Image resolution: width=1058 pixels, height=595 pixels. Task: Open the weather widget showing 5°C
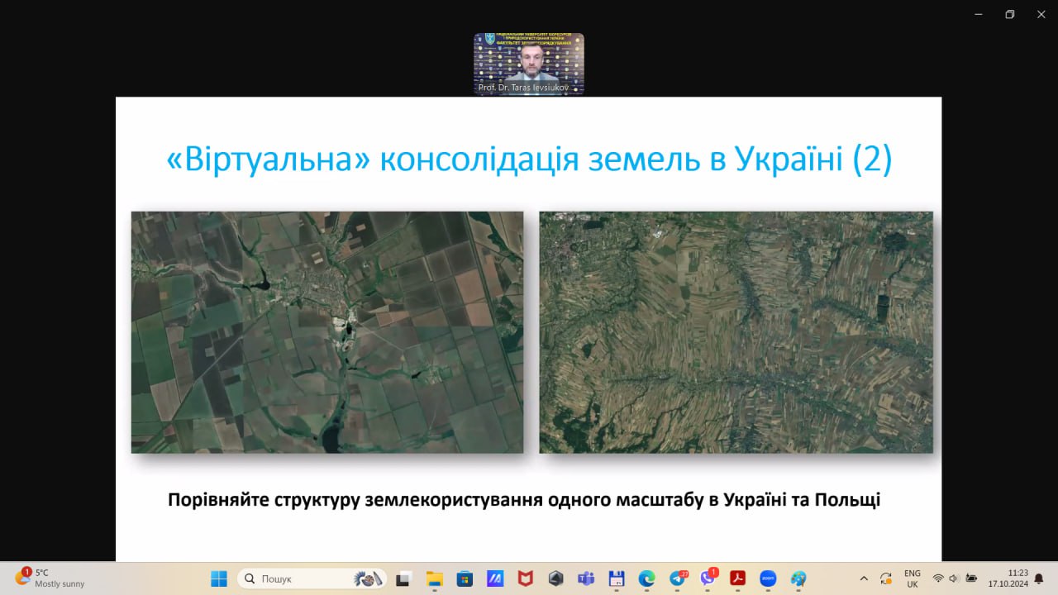[x=50, y=578]
